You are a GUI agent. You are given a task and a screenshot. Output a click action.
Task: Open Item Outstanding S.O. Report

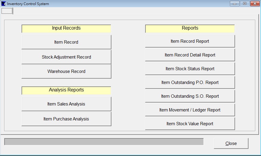(190, 96)
